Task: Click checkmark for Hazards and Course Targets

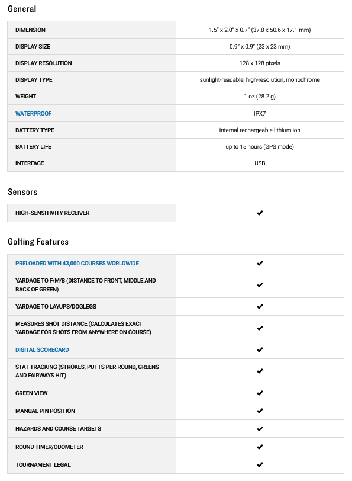Action: coord(260,429)
